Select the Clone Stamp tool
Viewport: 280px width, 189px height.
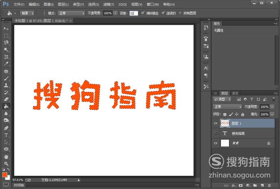[6, 85]
